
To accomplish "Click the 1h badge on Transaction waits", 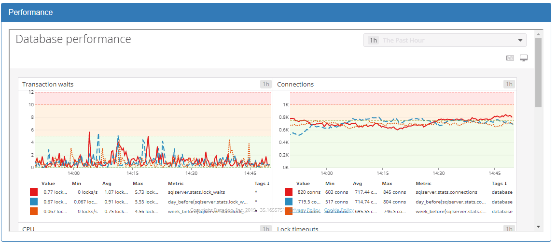I will click(x=265, y=84).
